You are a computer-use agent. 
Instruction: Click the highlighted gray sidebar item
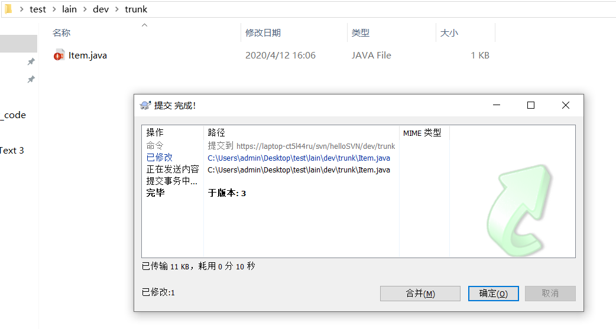click(x=18, y=44)
